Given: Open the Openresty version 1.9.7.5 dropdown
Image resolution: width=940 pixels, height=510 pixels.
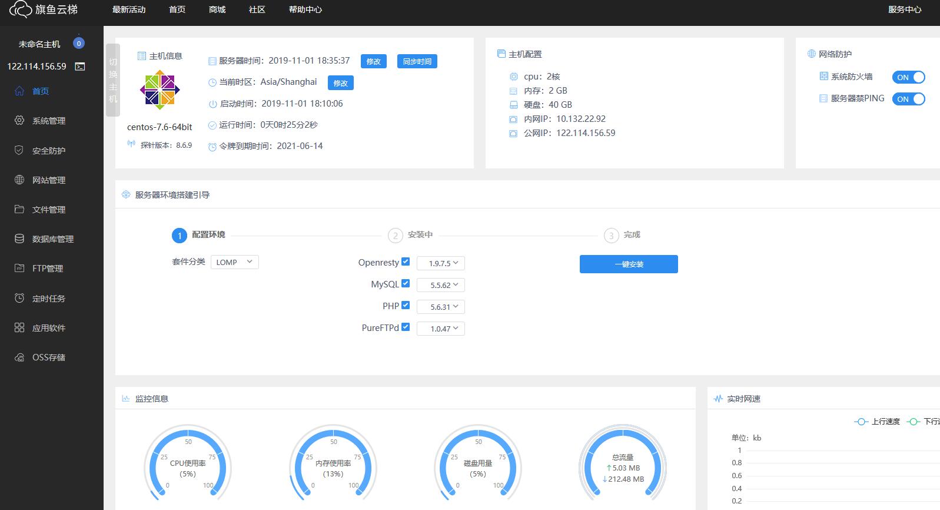Looking at the screenshot, I should [x=440, y=263].
